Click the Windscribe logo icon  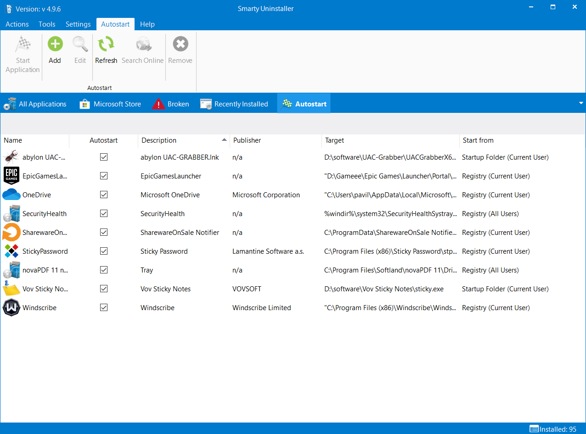11,307
